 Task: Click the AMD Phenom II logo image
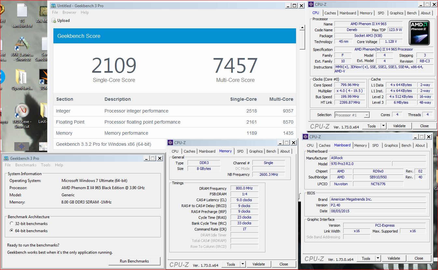pyautogui.click(x=419, y=33)
